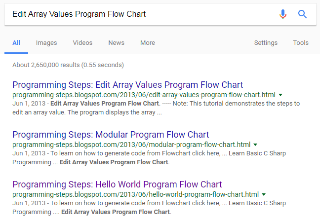
Task: Click the blue magnifying glass search icon
Action: (302, 14)
